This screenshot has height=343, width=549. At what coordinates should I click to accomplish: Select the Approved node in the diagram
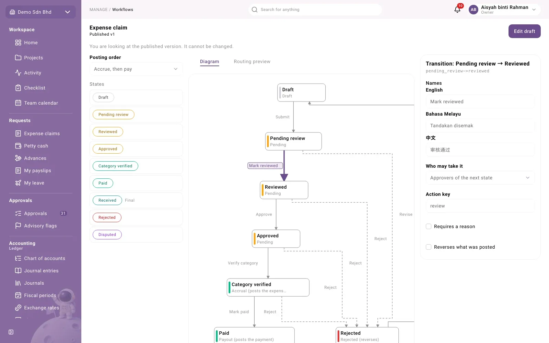[276, 239]
